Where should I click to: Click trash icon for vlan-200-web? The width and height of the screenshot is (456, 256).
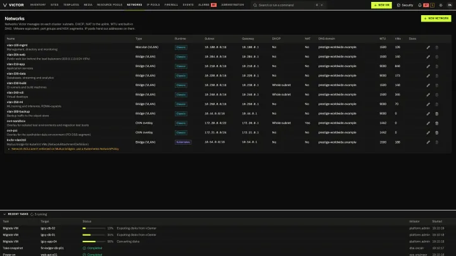[436, 57]
